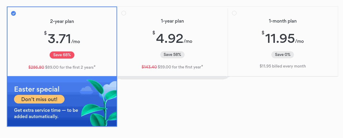Select the 1-year plan radio button
This screenshot has height=138, width=343.
[124, 13]
